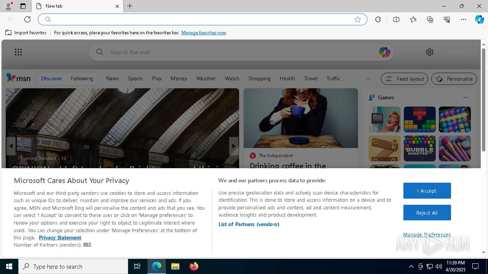This screenshot has height=274, width=488.
Task: Go to the msn logo home
Action: (18, 78)
